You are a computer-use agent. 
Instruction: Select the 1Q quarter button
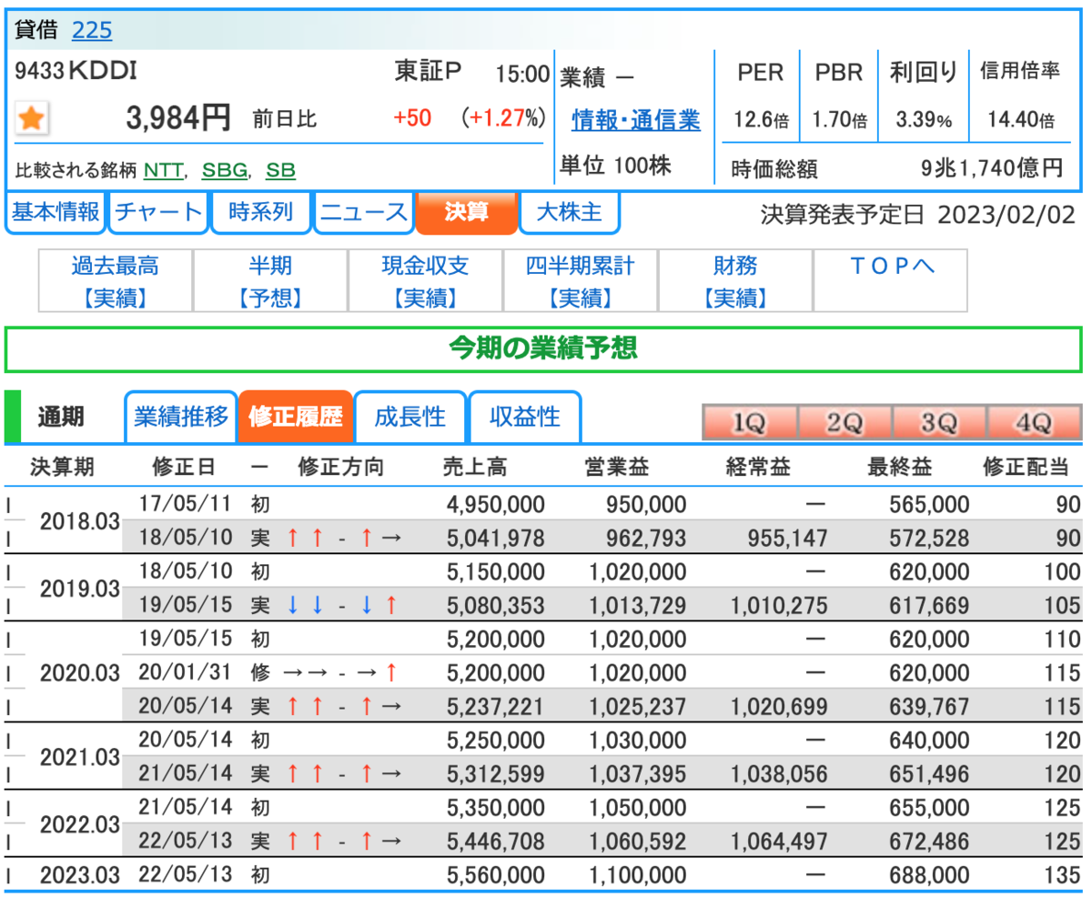coord(750,423)
